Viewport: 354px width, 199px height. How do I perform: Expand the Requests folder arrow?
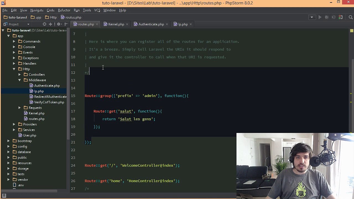click(x=20, y=108)
